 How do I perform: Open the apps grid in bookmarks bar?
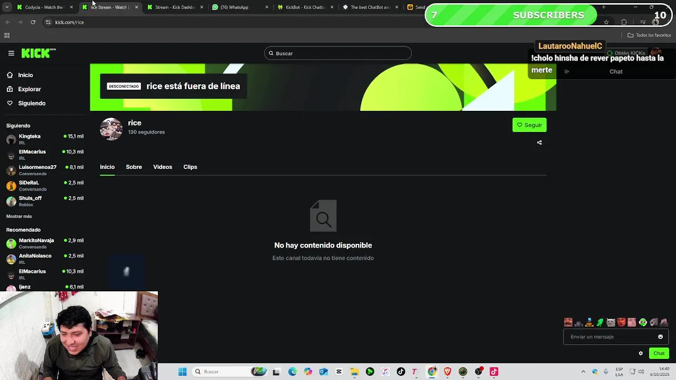pos(7,35)
